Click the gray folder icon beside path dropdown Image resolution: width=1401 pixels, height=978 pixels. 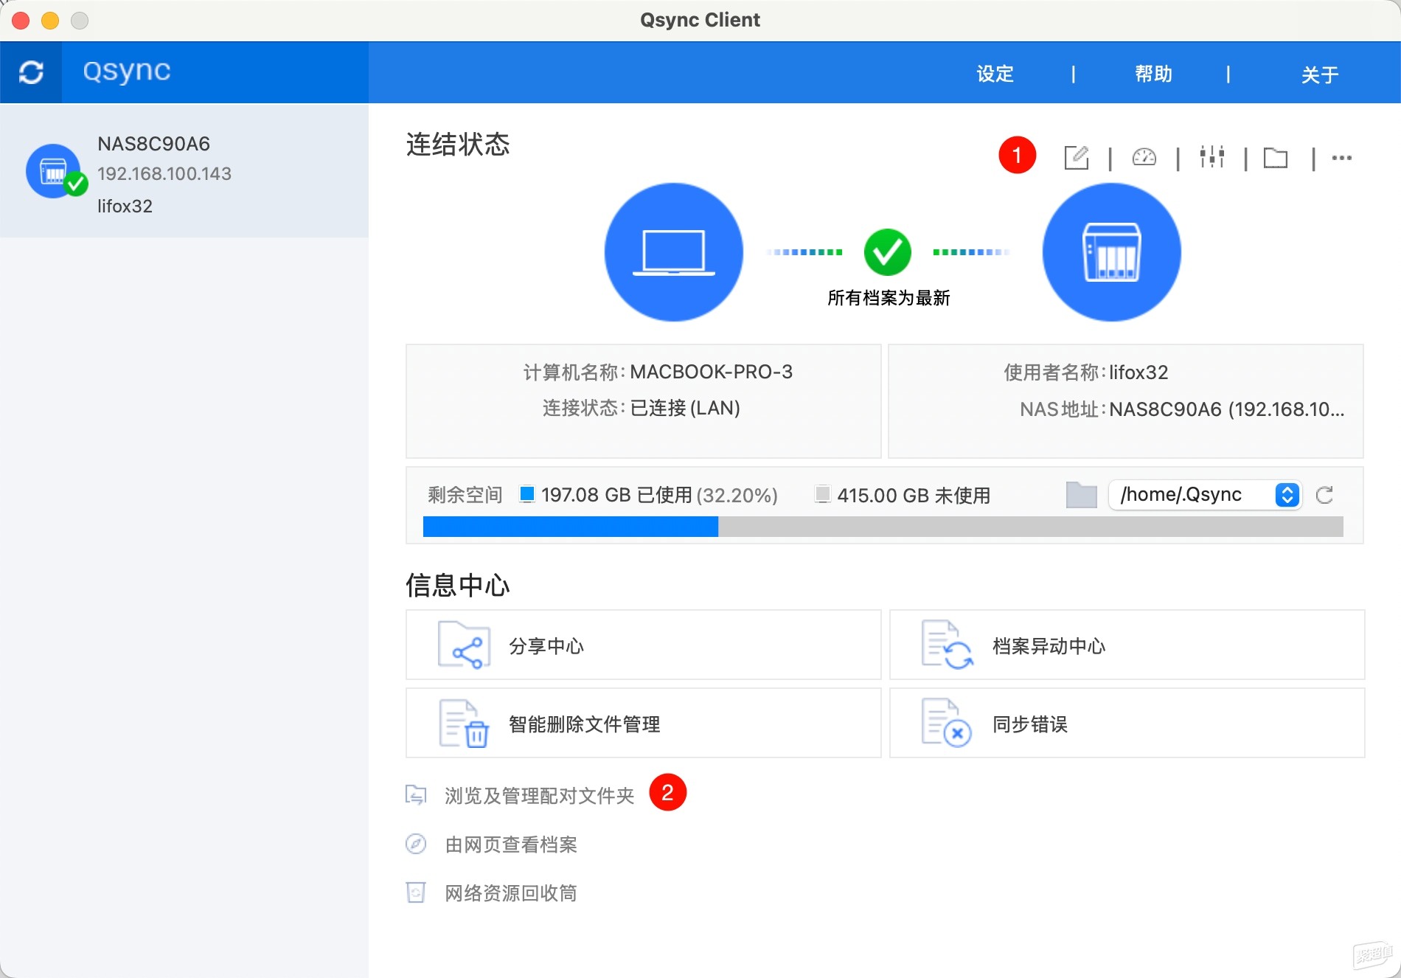pyautogui.click(x=1082, y=495)
